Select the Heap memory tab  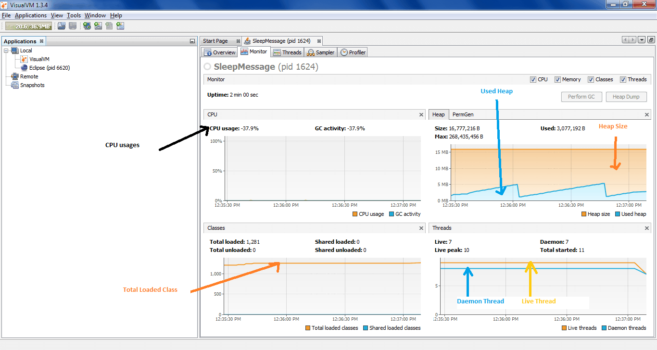click(x=438, y=114)
